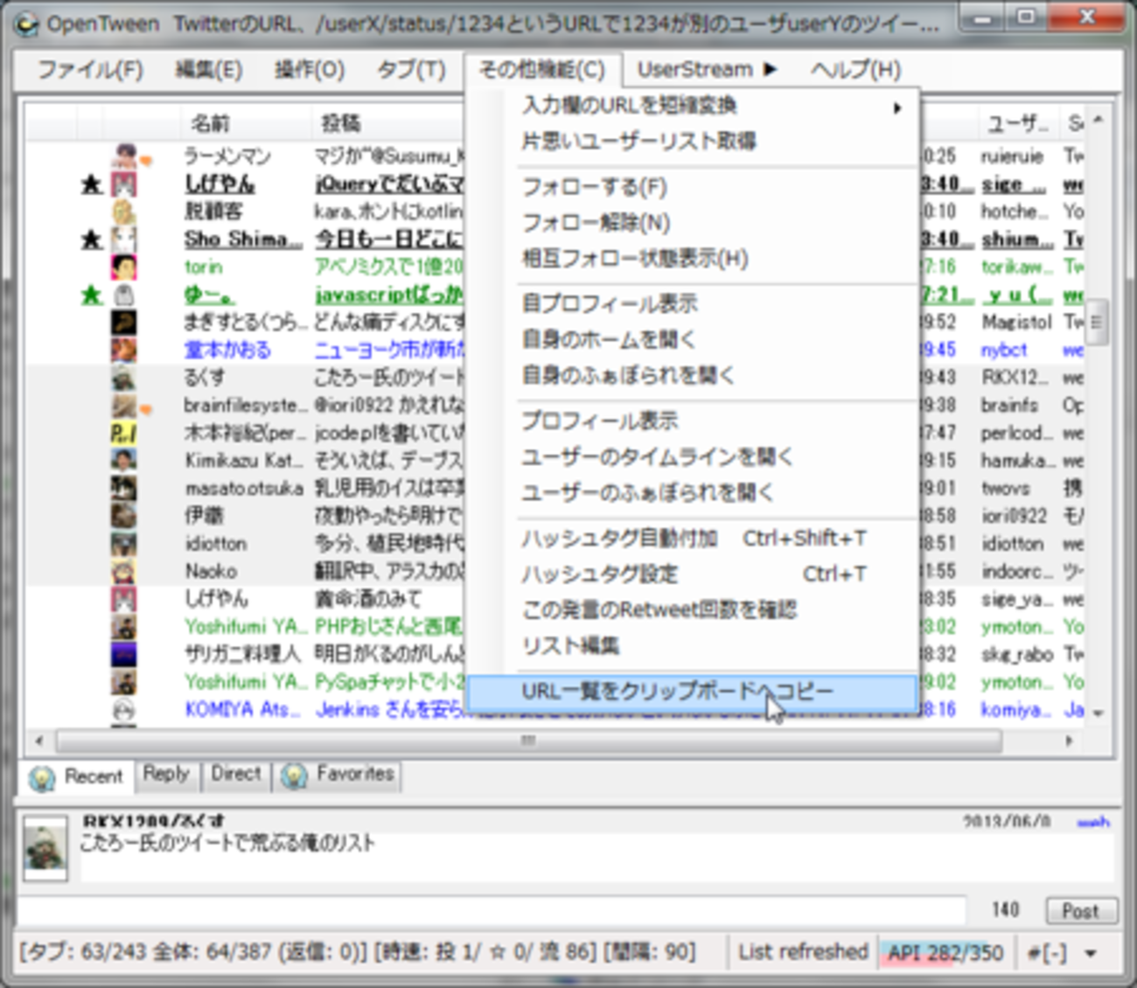
Task: Click the torin user avatar icon
Action: tap(124, 267)
